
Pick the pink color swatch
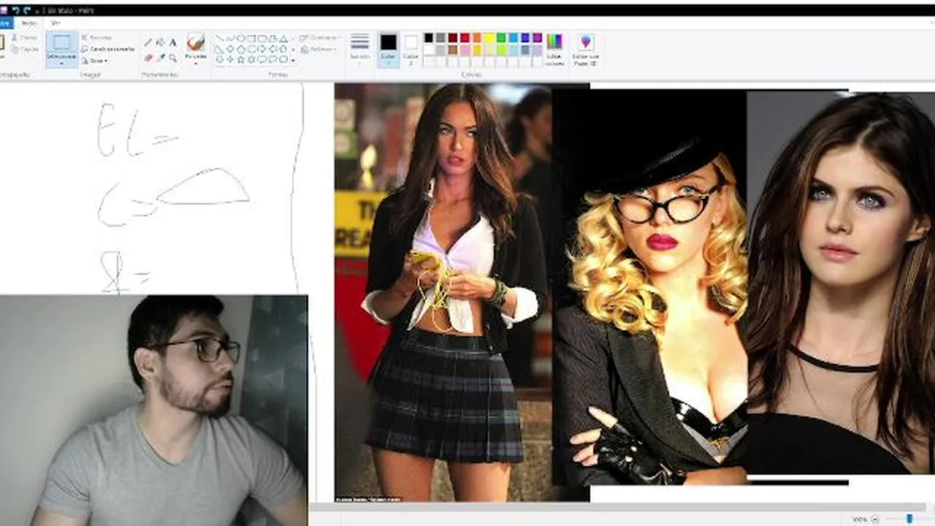(465, 50)
